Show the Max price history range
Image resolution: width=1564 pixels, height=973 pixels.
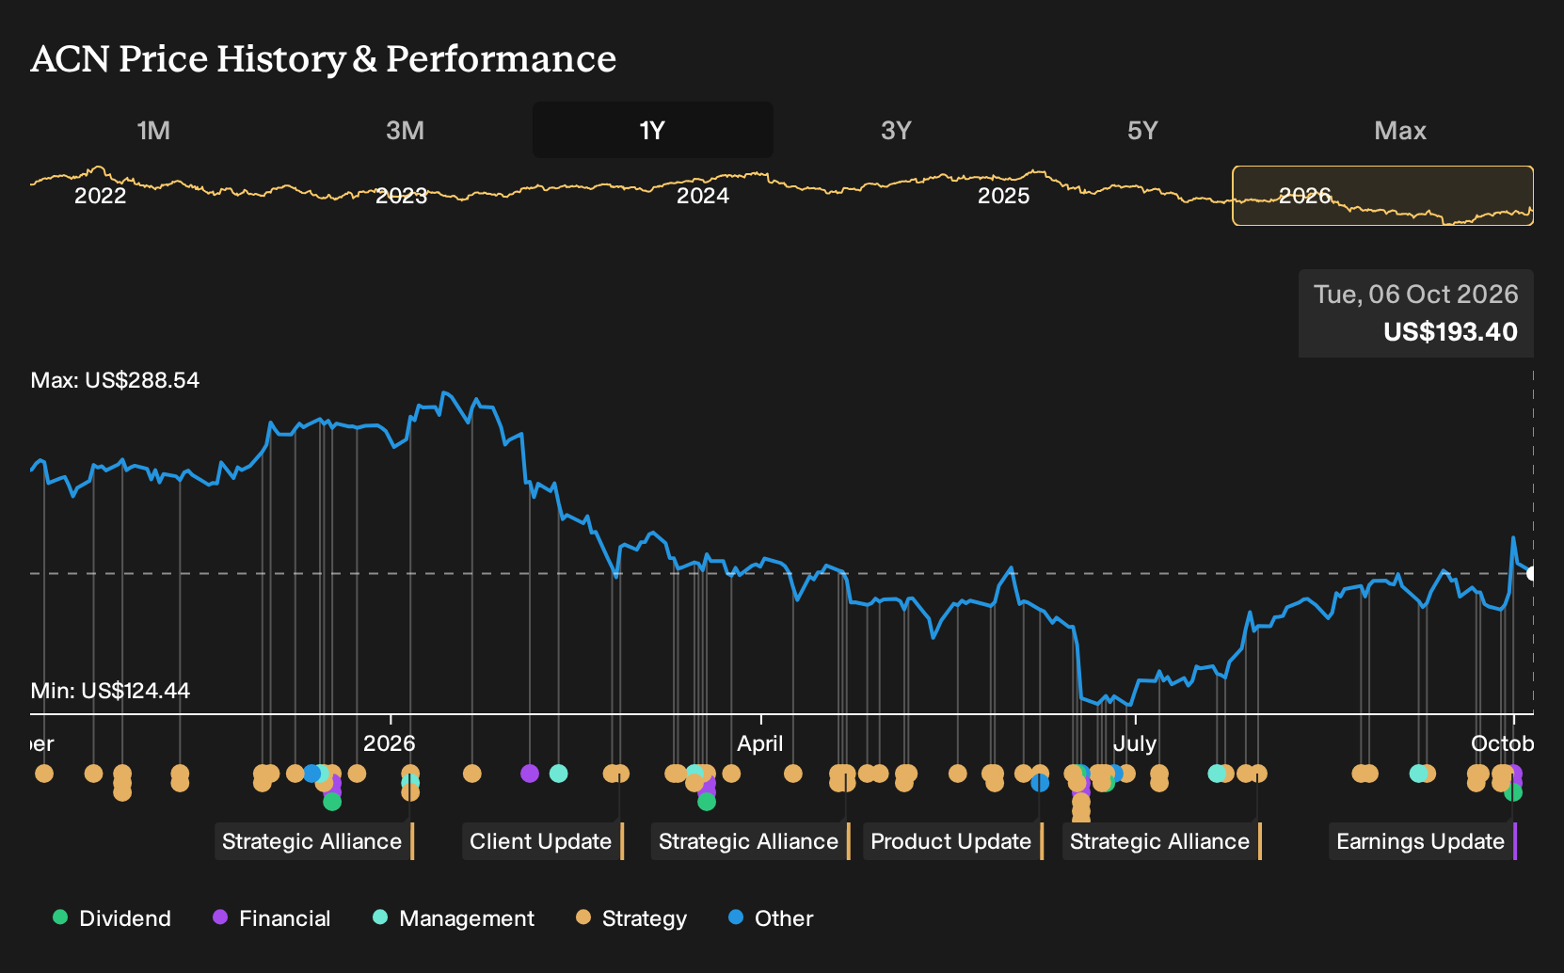tap(1400, 130)
